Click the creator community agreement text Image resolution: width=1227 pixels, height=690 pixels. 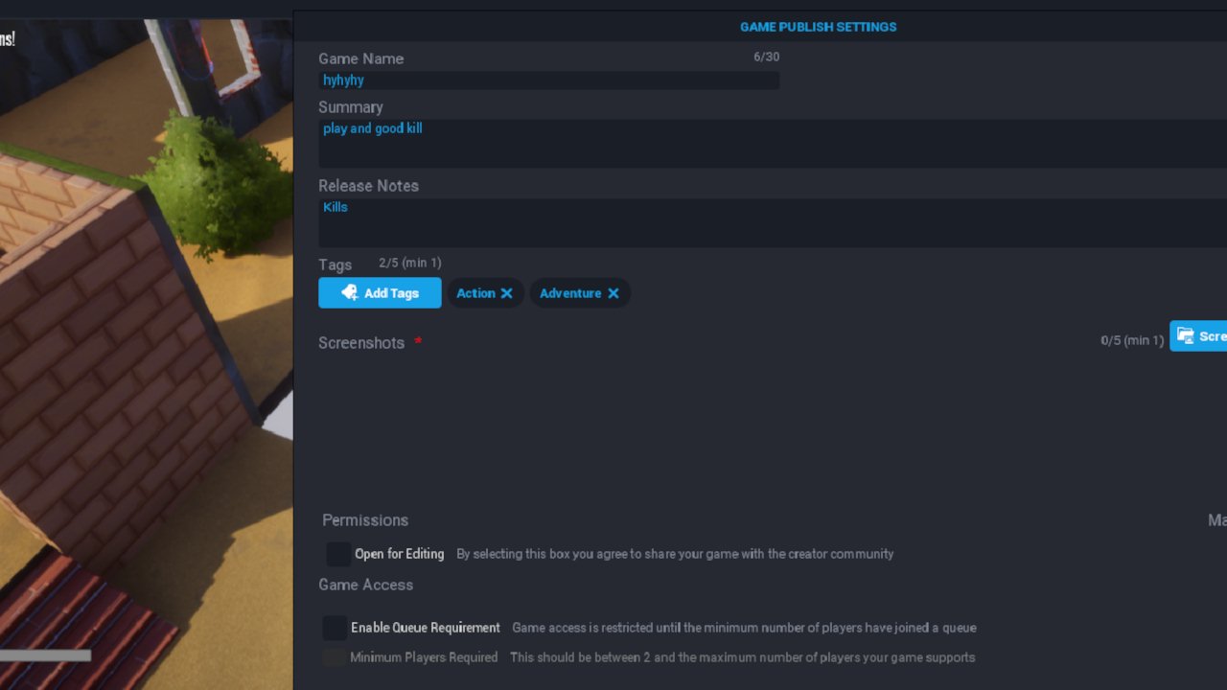click(675, 554)
